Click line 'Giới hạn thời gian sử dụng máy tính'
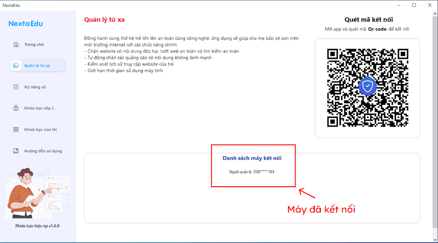The image size is (438, 243). pyautogui.click(x=124, y=70)
